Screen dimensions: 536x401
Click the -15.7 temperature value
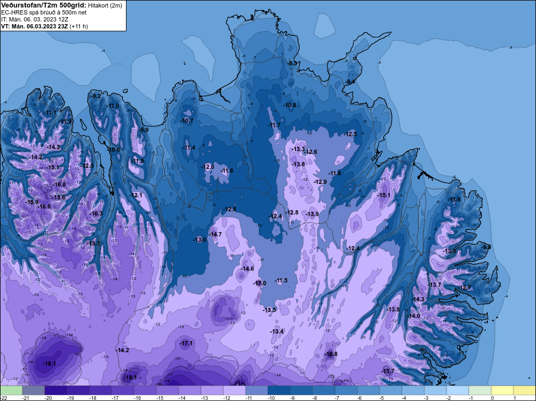click(388, 371)
